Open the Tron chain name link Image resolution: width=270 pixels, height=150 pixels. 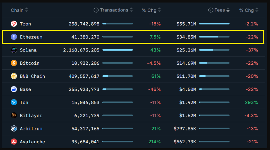coord(25,24)
